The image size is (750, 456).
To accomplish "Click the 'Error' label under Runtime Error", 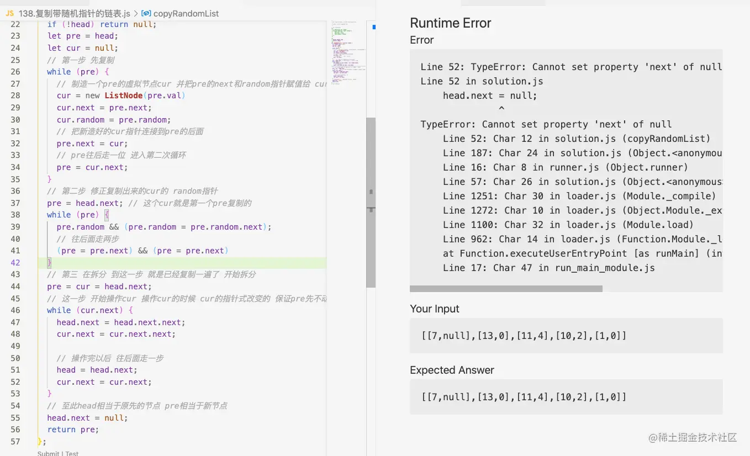I will tap(422, 40).
